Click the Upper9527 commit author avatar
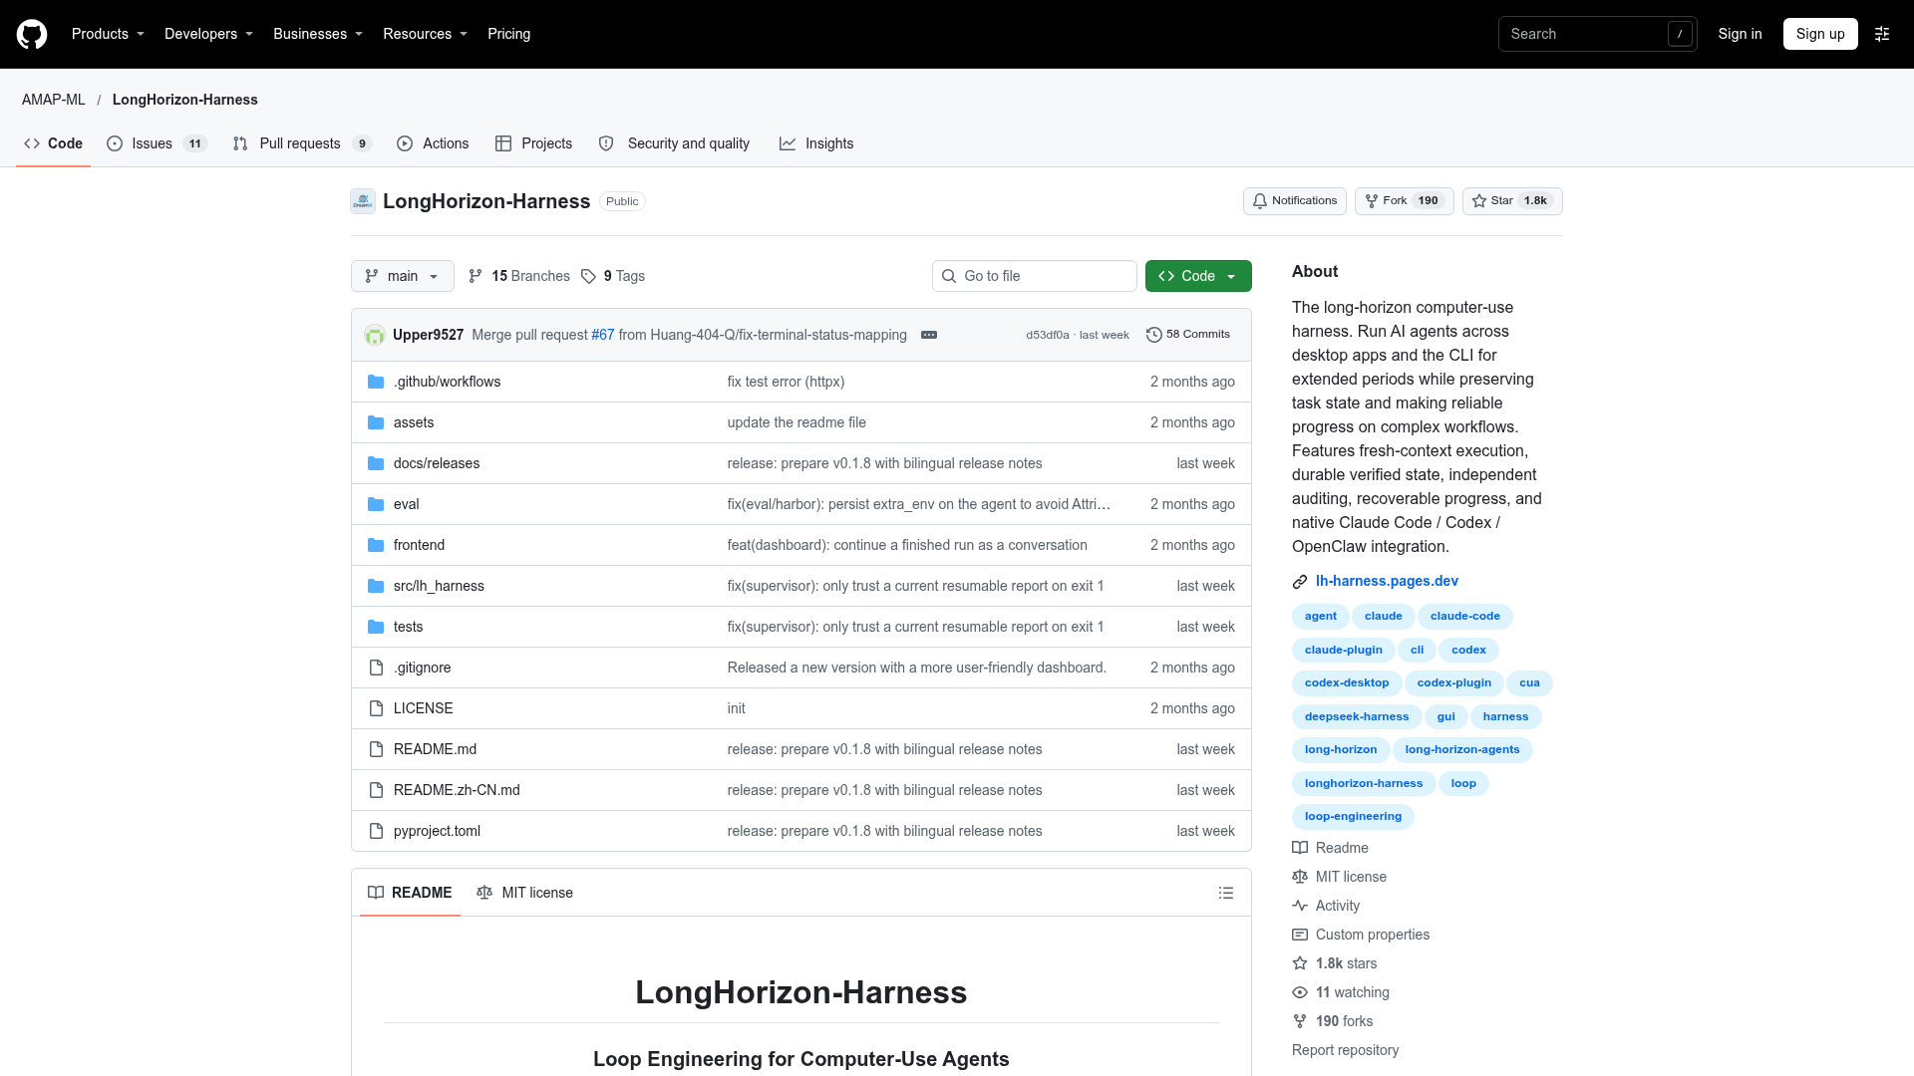 coord(375,335)
